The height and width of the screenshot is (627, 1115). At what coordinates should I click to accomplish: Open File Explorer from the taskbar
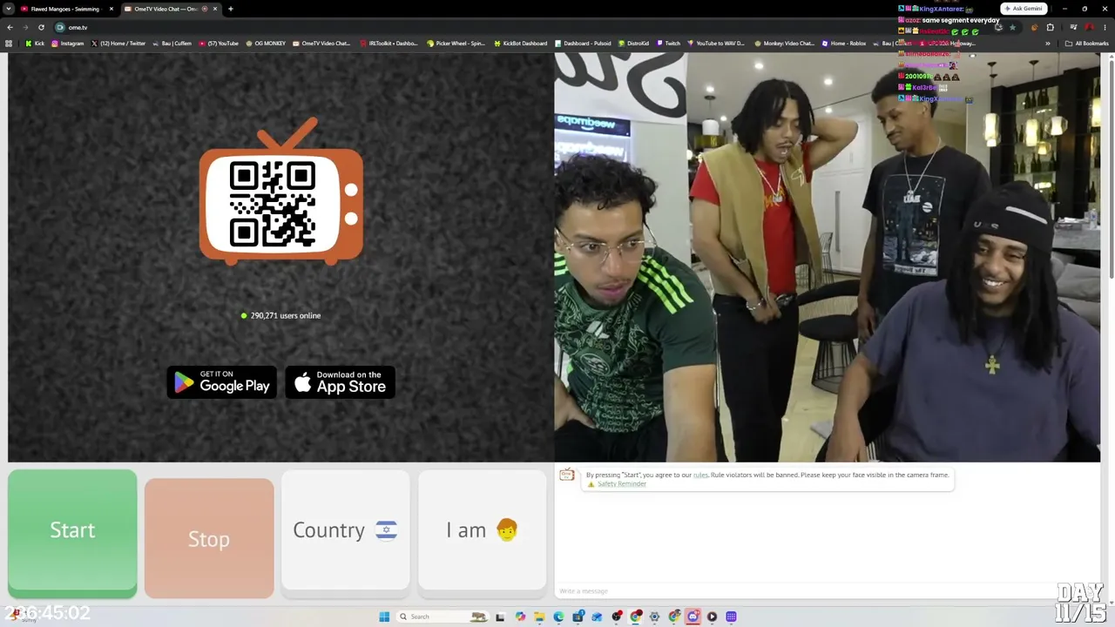coord(539,617)
